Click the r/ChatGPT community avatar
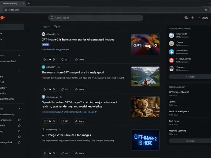 43,67
